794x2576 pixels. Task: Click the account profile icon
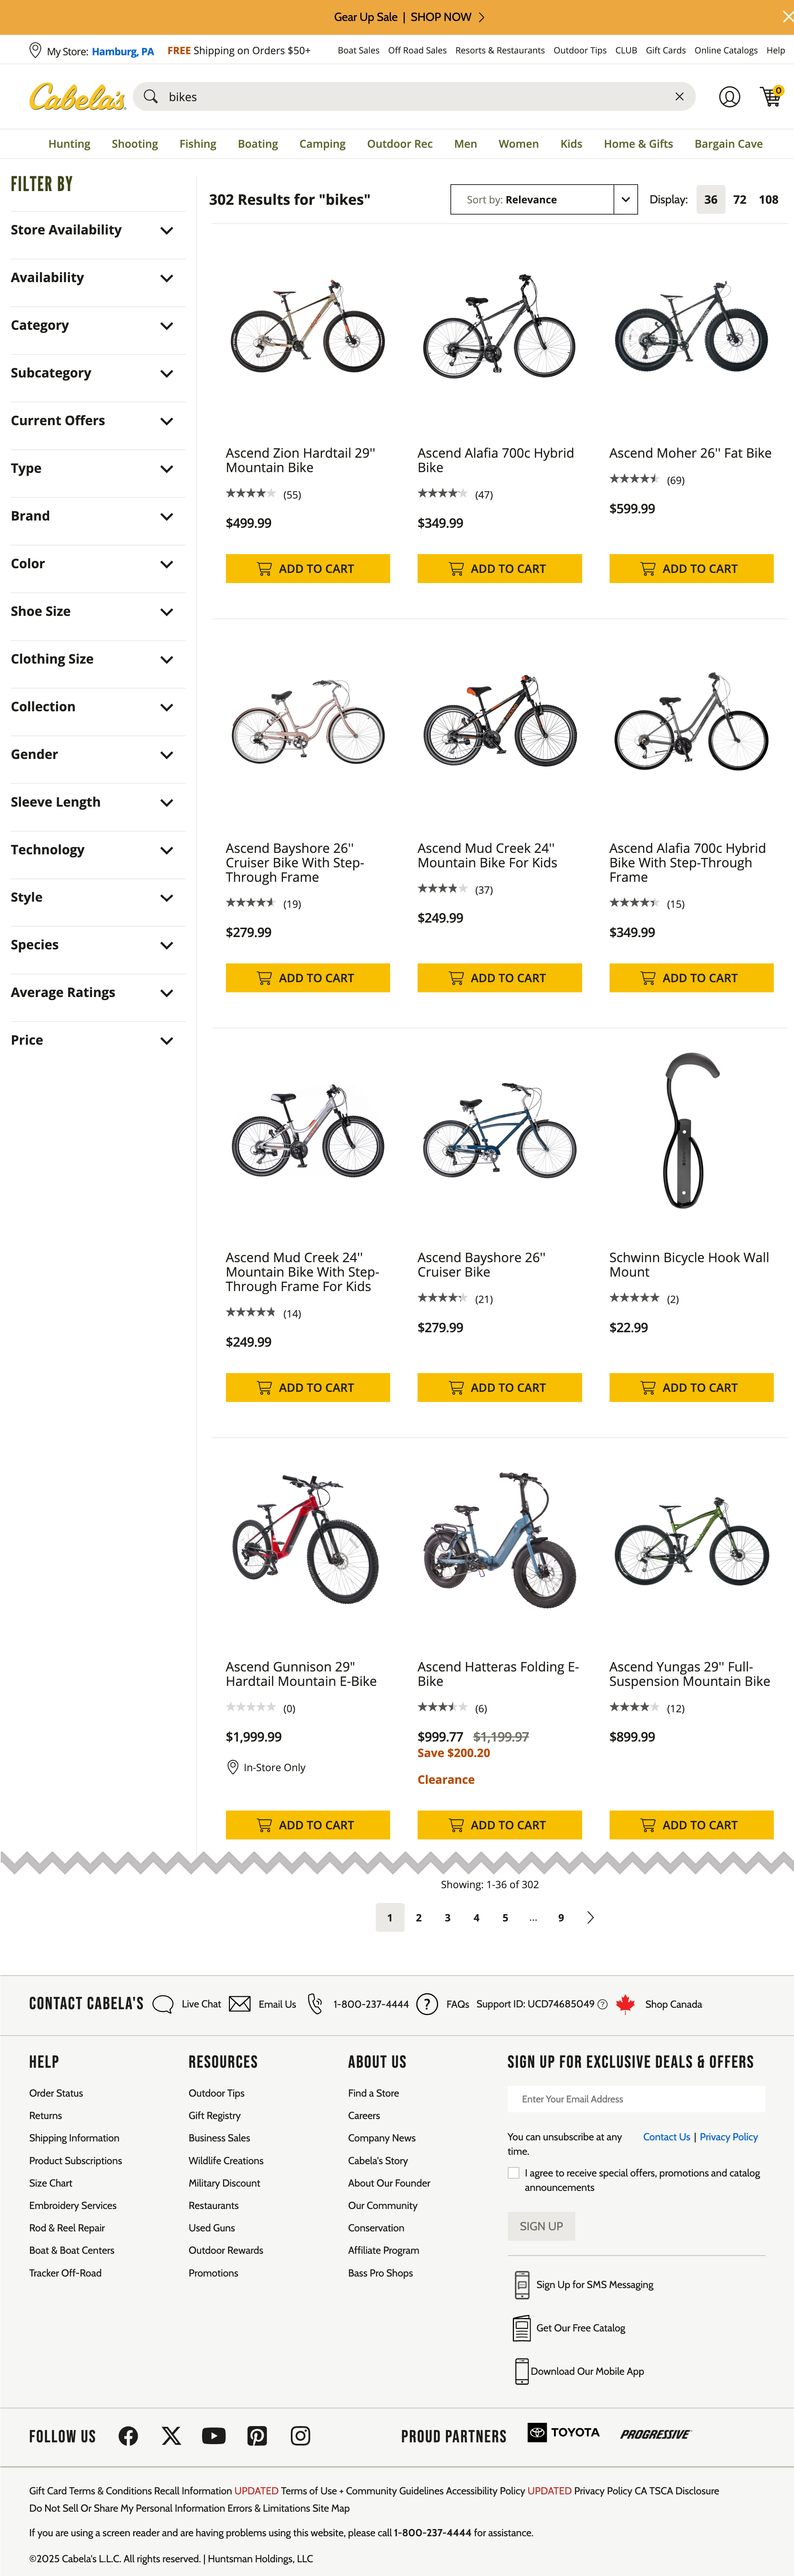pyautogui.click(x=729, y=96)
